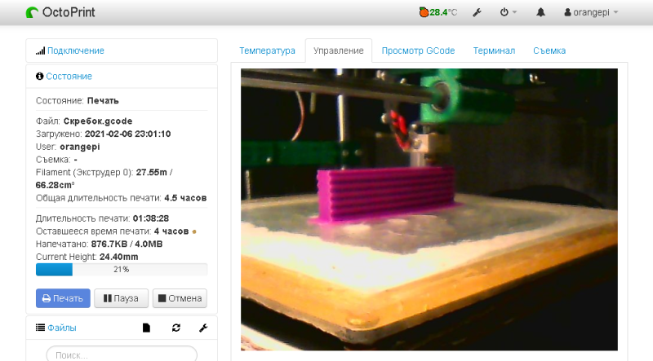Open the orangepi user menu
This screenshot has height=361, width=653.
[x=591, y=12]
